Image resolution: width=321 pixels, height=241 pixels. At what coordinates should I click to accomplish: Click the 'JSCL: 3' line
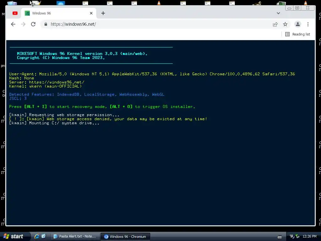coord(18,99)
